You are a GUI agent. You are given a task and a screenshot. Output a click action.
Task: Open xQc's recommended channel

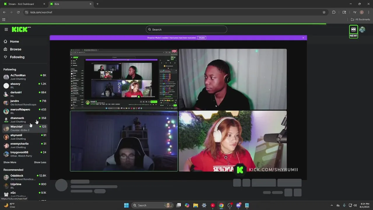click(x=25, y=194)
